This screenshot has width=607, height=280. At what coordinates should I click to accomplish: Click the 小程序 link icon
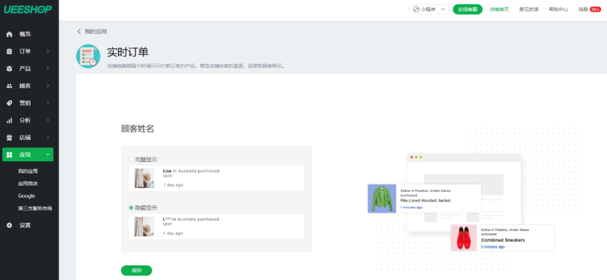[x=416, y=10]
